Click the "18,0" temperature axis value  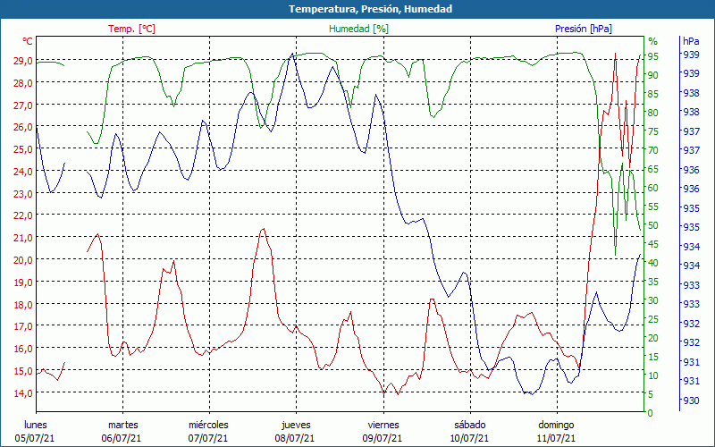24,304
